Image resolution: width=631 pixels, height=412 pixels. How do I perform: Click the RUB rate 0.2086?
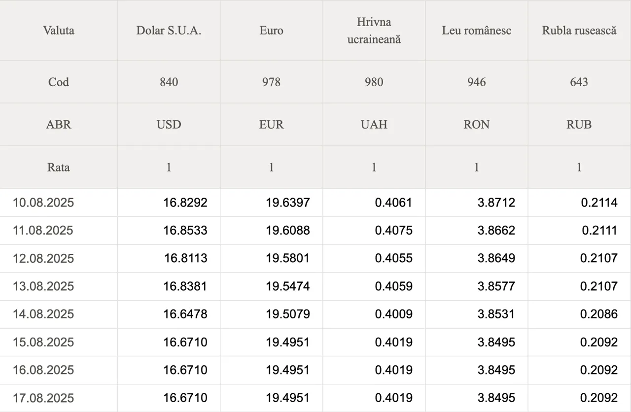[x=598, y=314]
